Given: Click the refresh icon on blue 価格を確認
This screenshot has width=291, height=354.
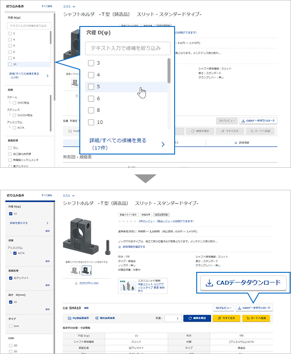Looking at the screenshot, I should [190, 318].
